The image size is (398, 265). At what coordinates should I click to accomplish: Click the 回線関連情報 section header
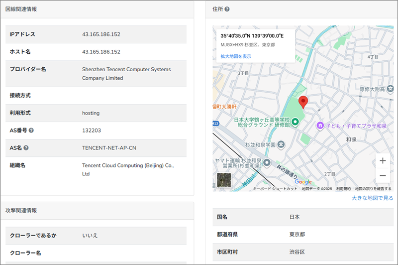[21, 9]
